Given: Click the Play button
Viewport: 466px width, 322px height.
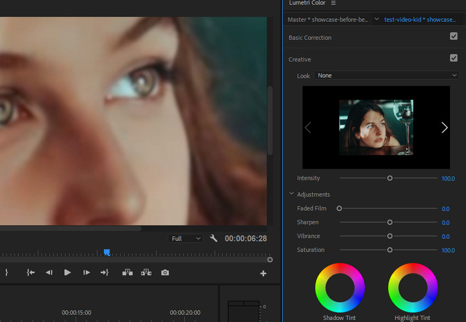Looking at the screenshot, I should [67, 272].
